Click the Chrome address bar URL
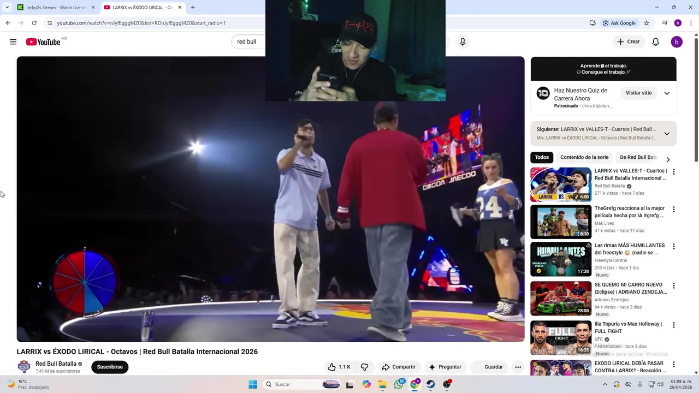The width and height of the screenshot is (699, 393). click(141, 23)
